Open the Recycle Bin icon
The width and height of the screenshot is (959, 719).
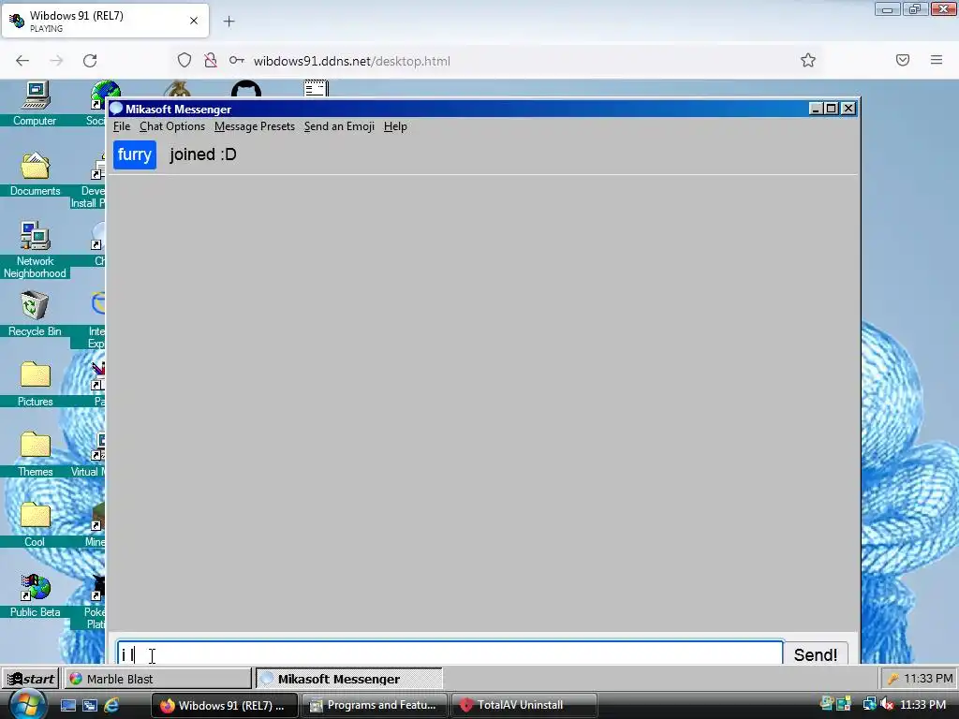coord(35,314)
